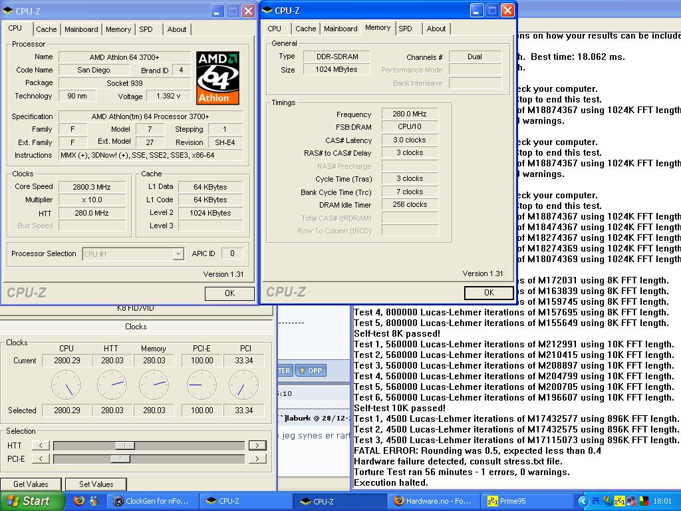Screen dimensions: 681x511
Task: Click the Code Name field San Diego
Action: click(93, 70)
